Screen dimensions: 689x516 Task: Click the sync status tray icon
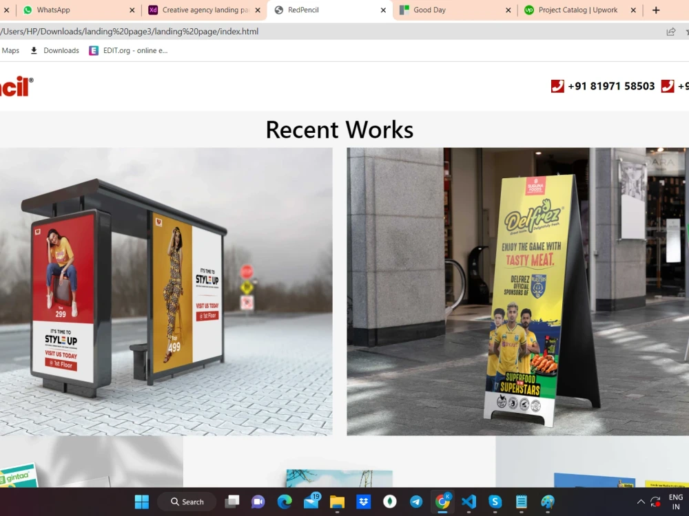(x=655, y=502)
